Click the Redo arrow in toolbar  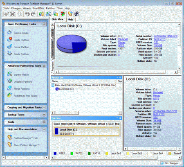[33, 14]
